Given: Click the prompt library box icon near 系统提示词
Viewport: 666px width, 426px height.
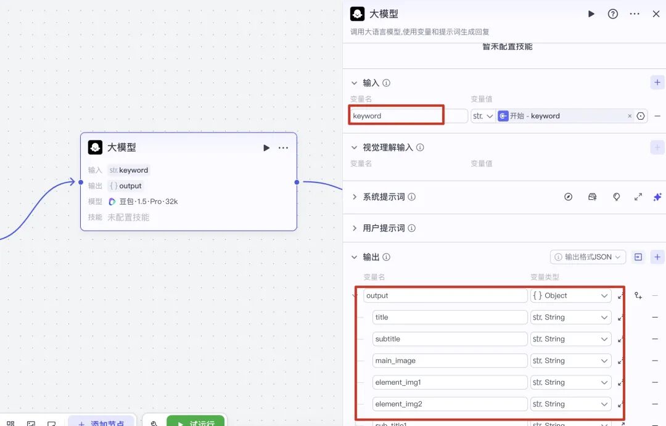Looking at the screenshot, I should click(x=591, y=196).
